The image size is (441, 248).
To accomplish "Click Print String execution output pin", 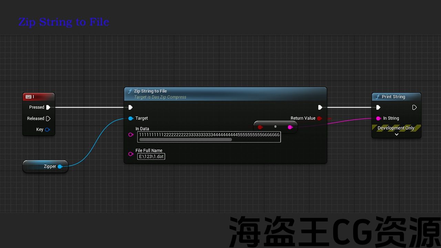I will coord(414,107).
